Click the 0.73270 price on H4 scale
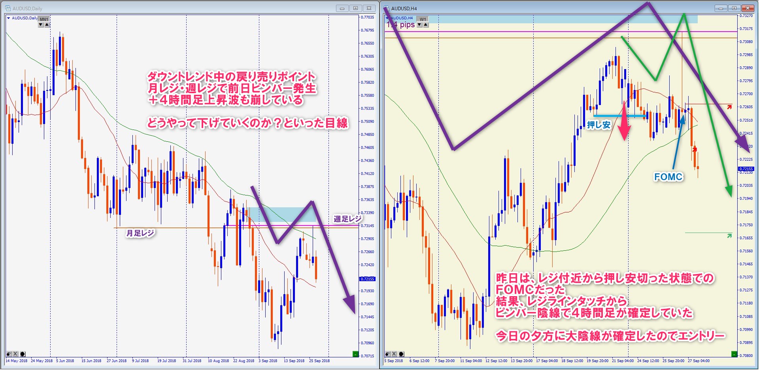The image size is (759, 370). coord(746,16)
